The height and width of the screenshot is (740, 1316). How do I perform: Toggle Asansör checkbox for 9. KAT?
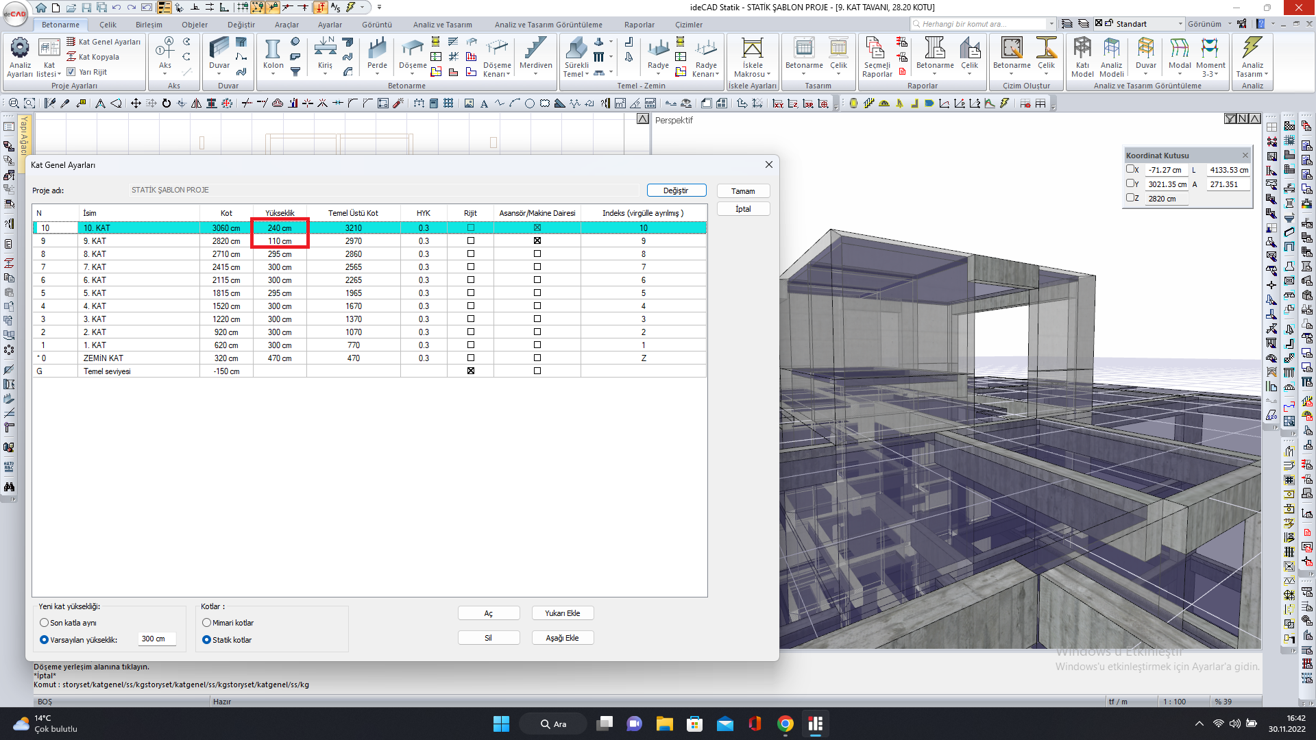pyautogui.click(x=537, y=241)
